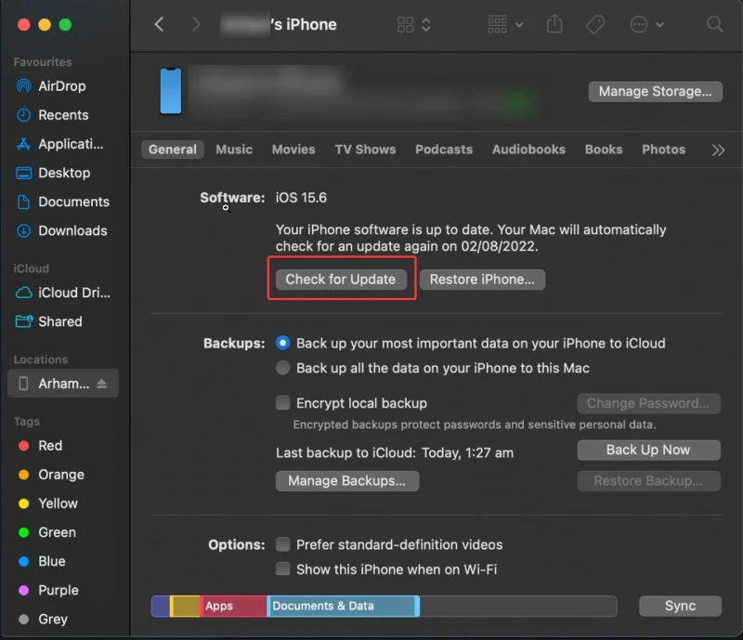Show more tabs with double chevron

[718, 150]
